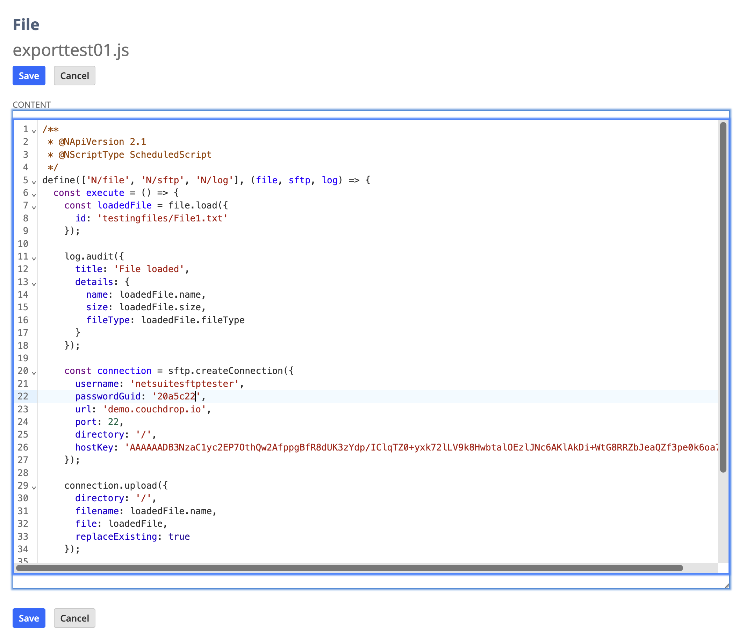Click 'filename: loadedFile.name' on line 31
Screen dimensions: 739x638
click(x=144, y=511)
